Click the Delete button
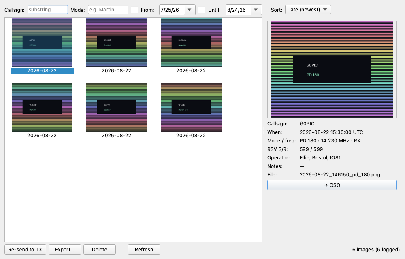This screenshot has height=259, width=405. click(x=100, y=249)
